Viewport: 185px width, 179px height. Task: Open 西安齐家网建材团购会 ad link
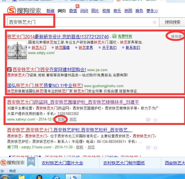coord(49,69)
